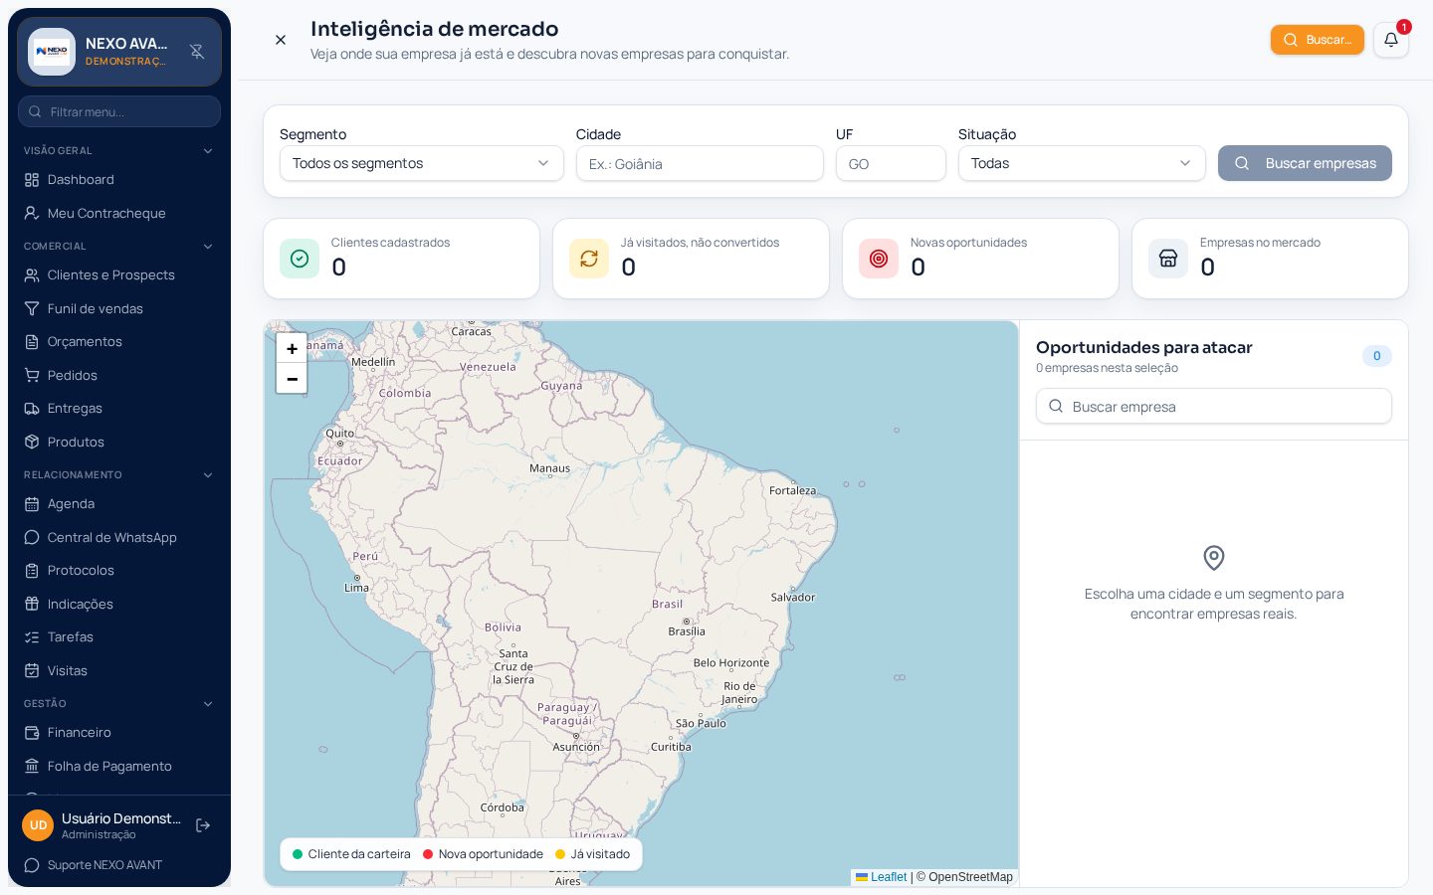This screenshot has height=895, width=1433.
Task: Go to Clientes e Prospects
Action: click(x=119, y=275)
